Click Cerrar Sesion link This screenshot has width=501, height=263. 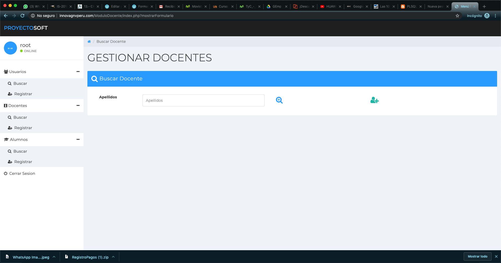tap(22, 174)
